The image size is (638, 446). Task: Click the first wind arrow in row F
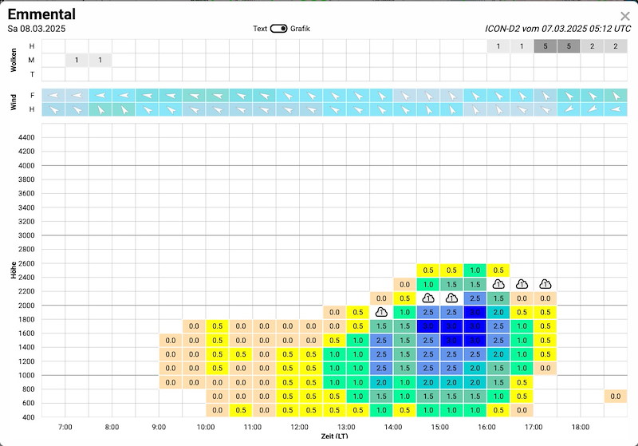tap(53, 96)
